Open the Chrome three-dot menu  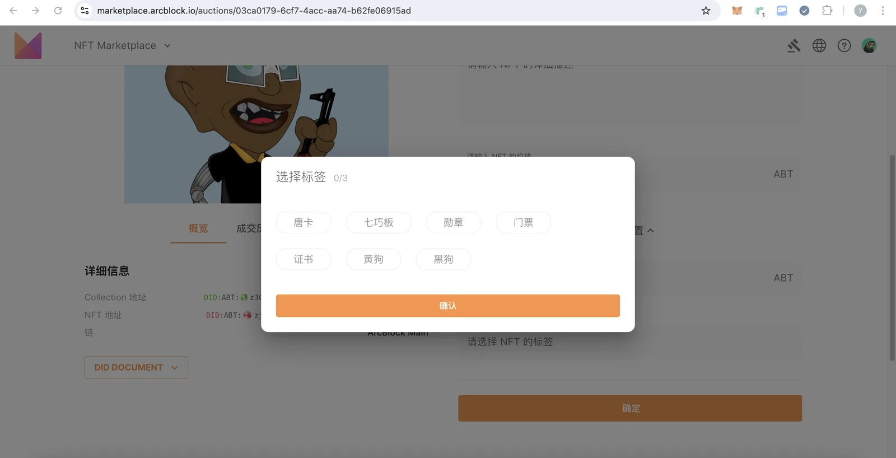click(x=883, y=11)
